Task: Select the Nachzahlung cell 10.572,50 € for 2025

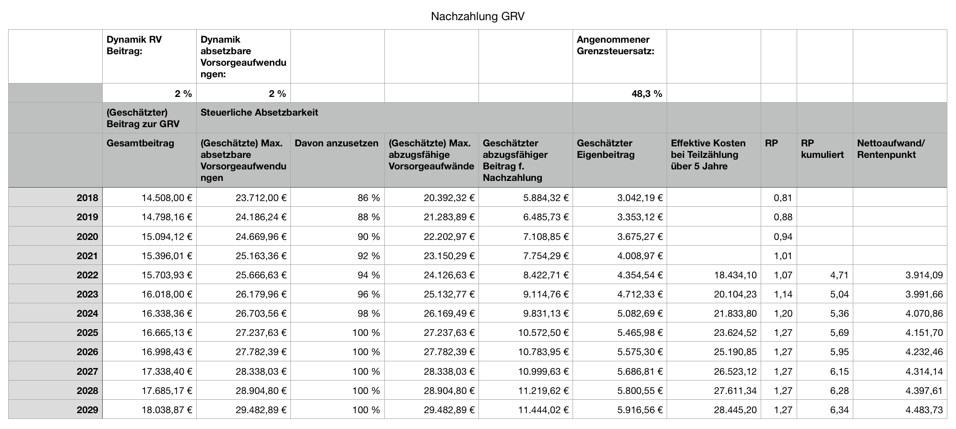Action: click(525, 333)
